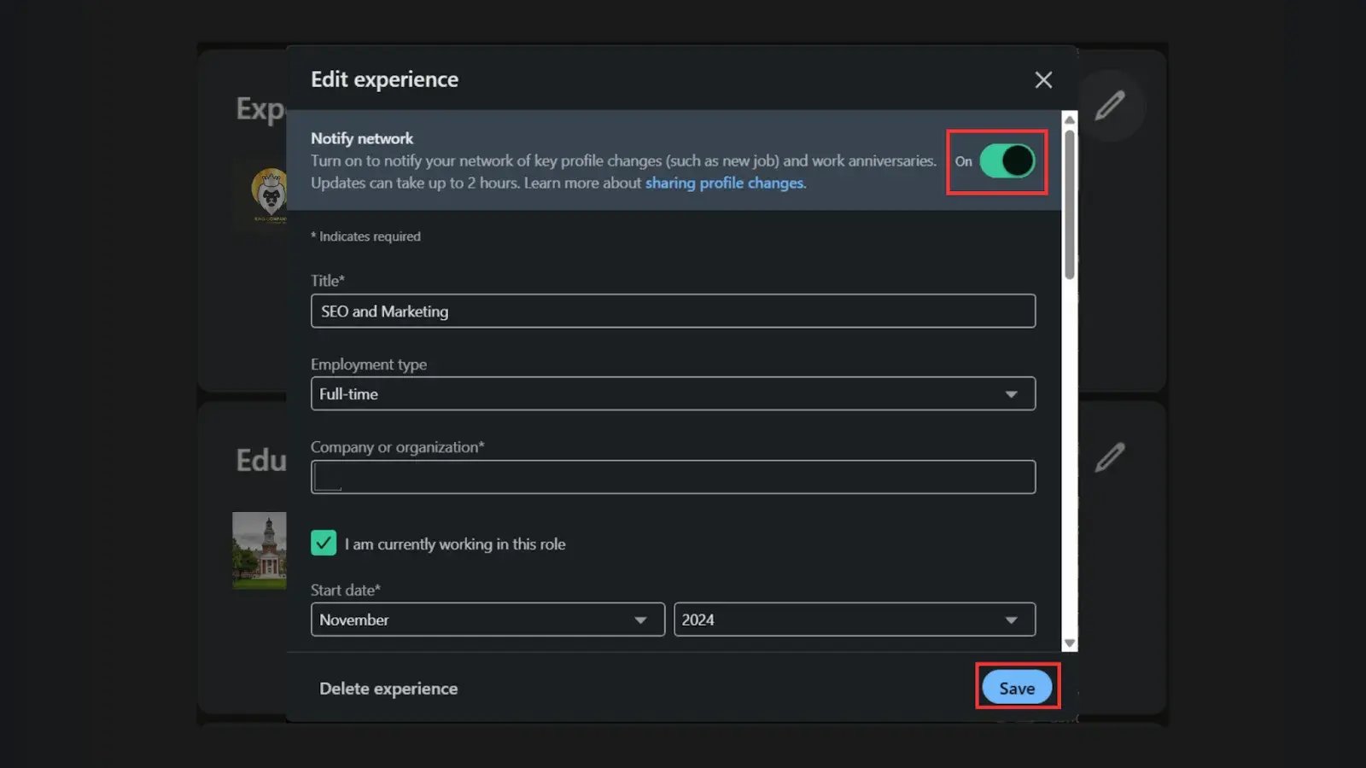The height and width of the screenshot is (768, 1366).
Task: Click the Save button
Action: coord(1016,688)
